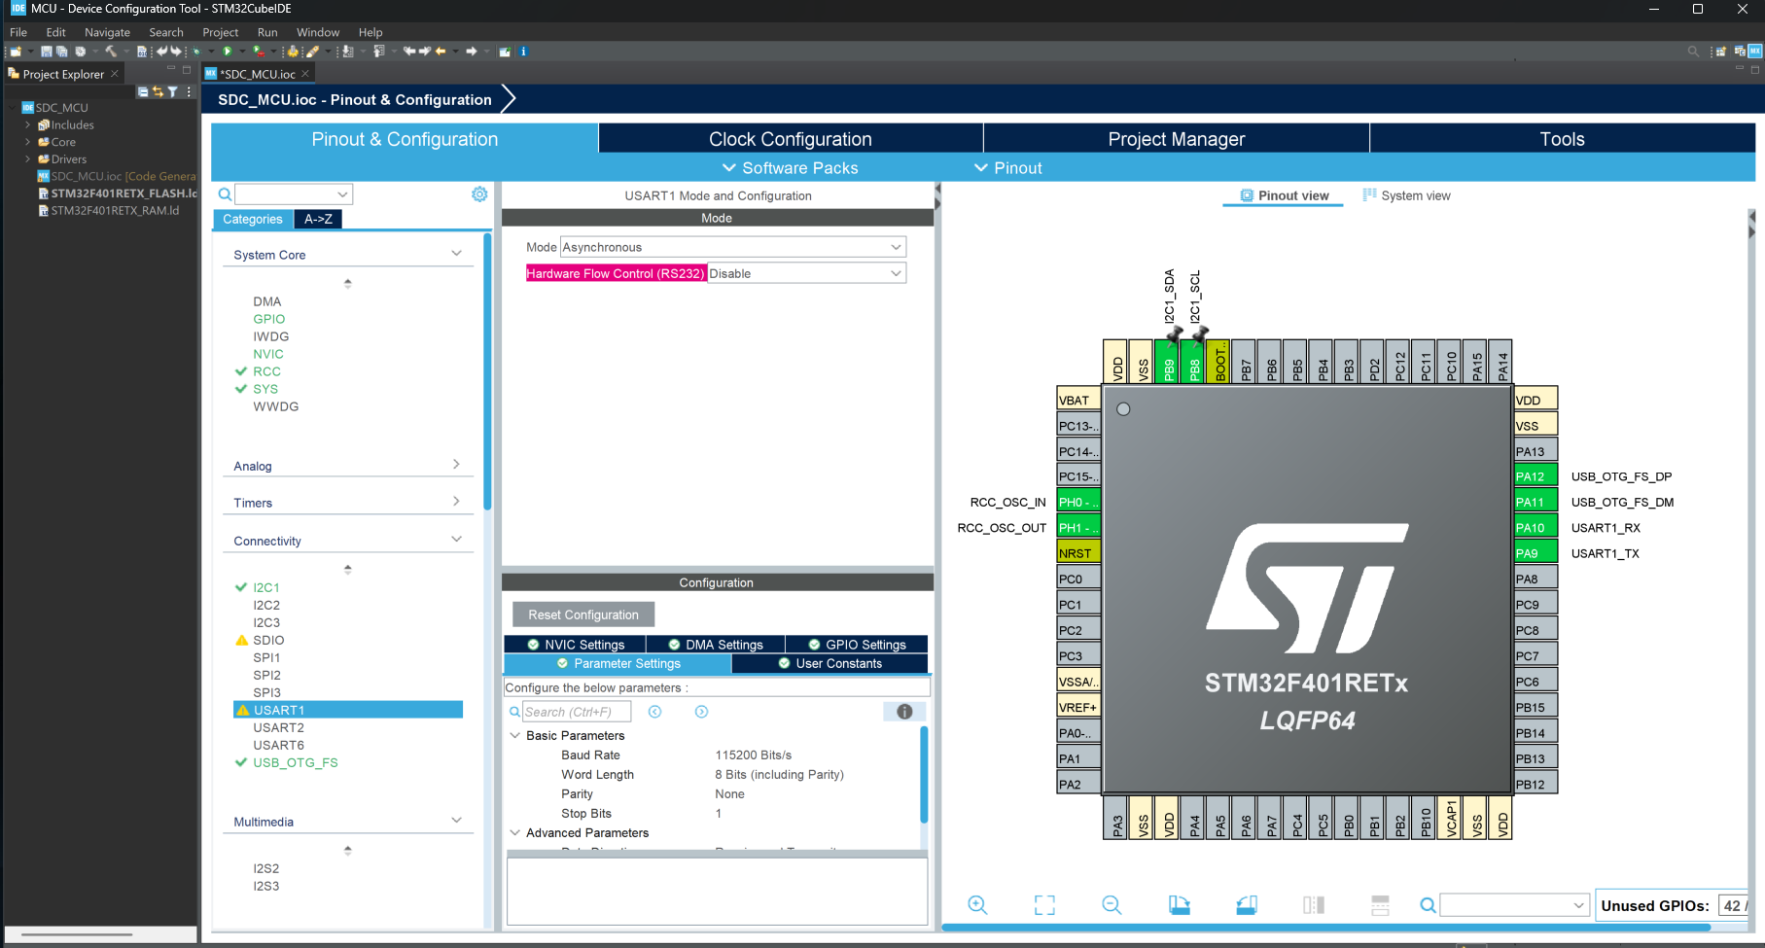Open the Project menu
The image size is (1765, 948).
pos(220,32)
